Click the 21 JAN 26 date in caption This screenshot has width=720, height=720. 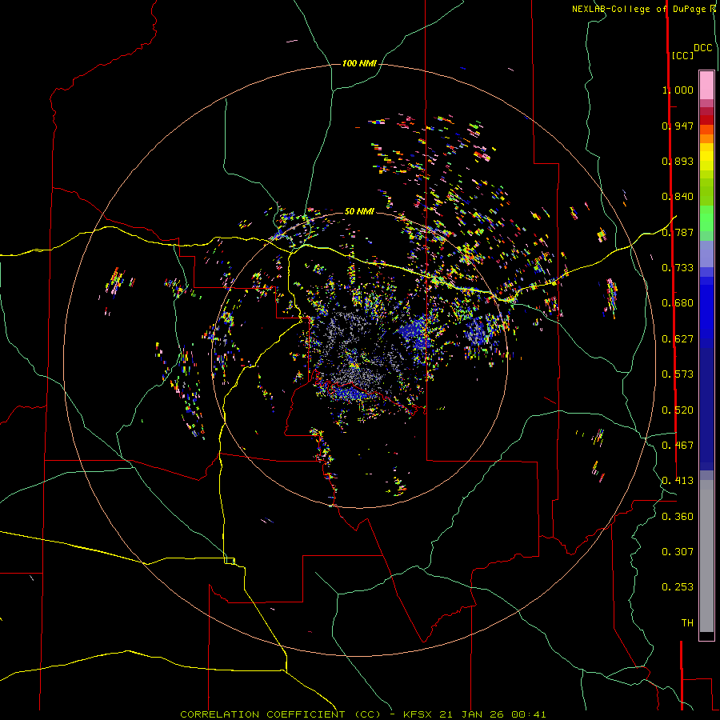(x=471, y=714)
